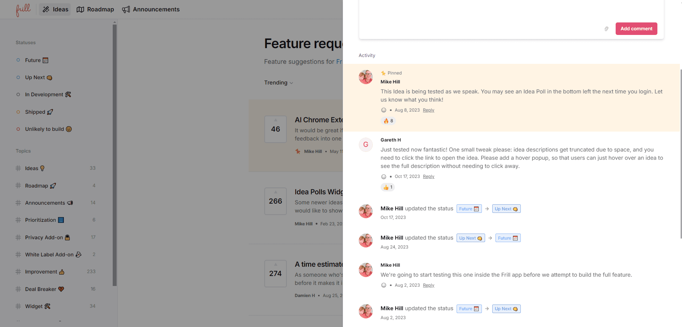682x327 pixels.
Task: Click Future tag in Aug 2 status update
Action: point(469,308)
